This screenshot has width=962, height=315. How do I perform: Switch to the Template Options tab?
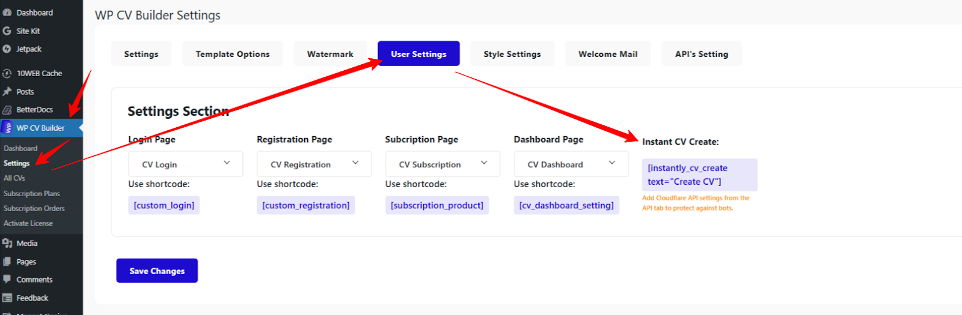pos(233,53)
